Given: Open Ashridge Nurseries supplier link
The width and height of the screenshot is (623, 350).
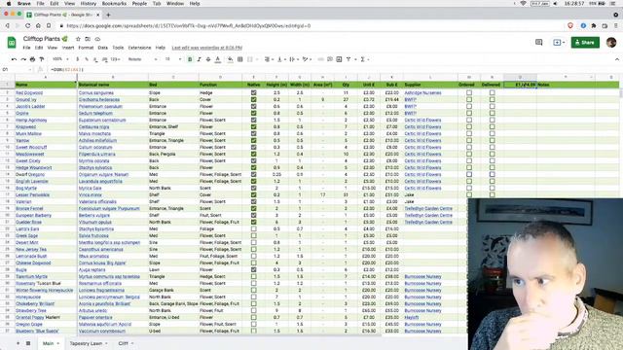Looking at the screenshot, I should 422,93.
